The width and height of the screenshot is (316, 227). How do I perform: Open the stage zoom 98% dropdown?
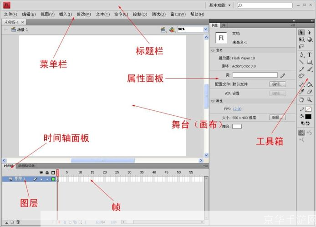(205, 29)
